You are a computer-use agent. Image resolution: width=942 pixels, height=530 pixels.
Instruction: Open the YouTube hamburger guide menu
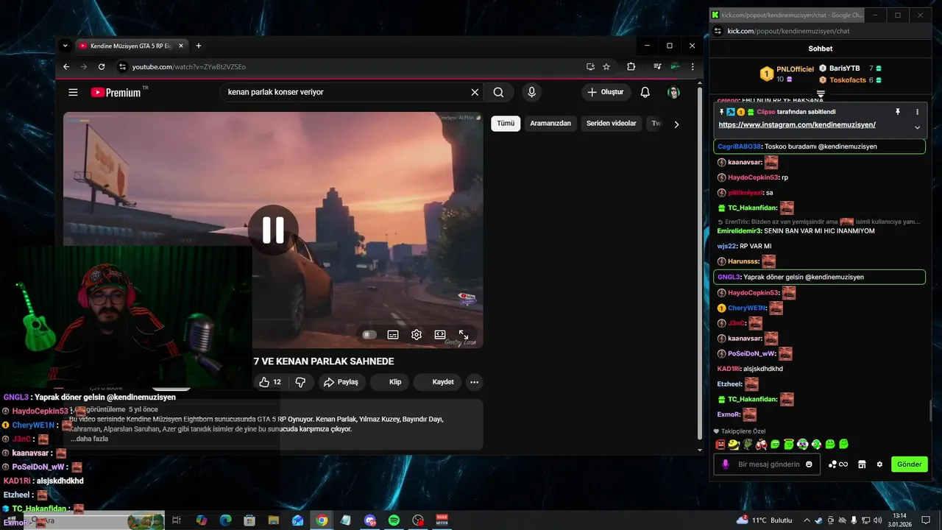pyautogui.click(x=73, y=92)
